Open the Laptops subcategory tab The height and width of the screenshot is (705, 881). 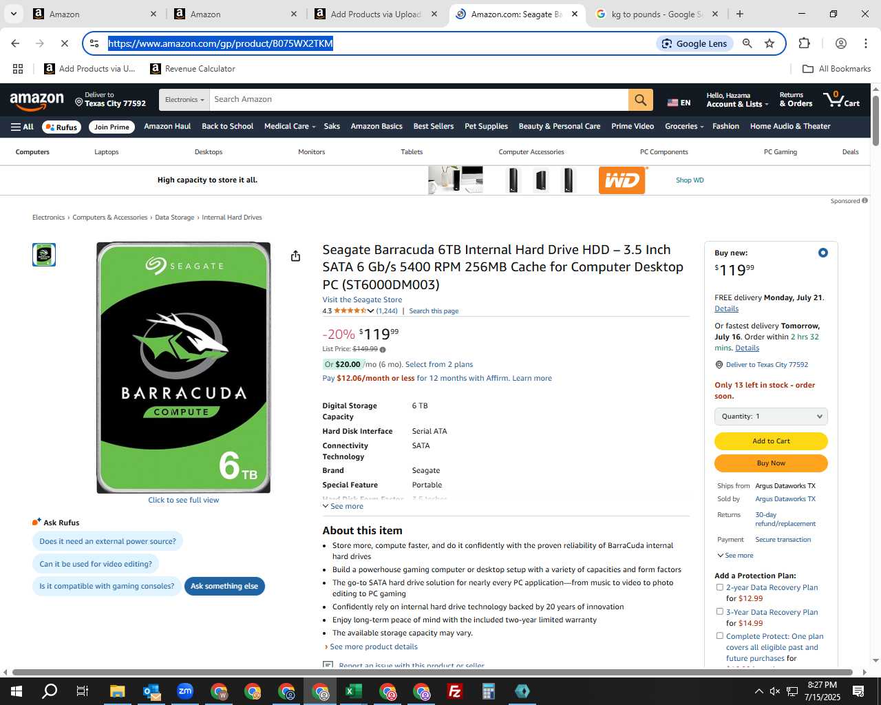pos(107,152)
